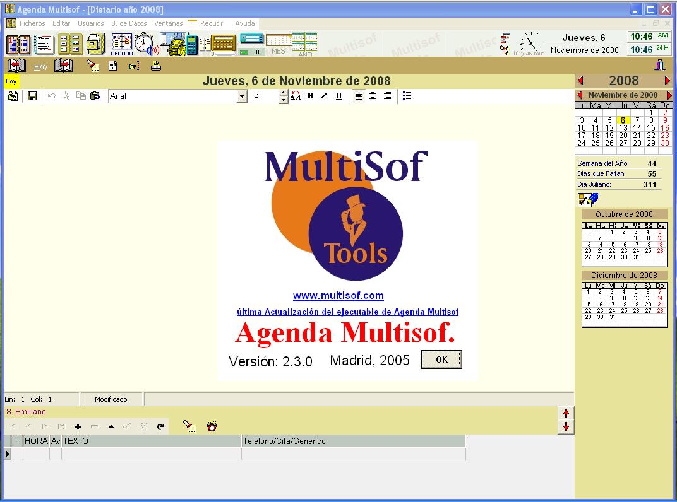This screenshot has height=502, width=677.
Task: Click the yellow Hoy label
Action: pyautogui.click(x=11, y=81)
